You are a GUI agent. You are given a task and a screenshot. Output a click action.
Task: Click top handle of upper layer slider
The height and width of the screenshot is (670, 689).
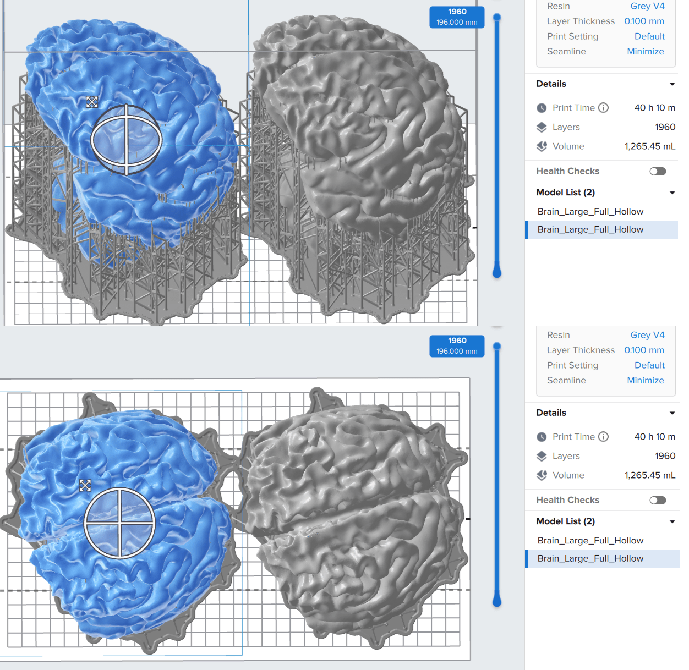click(497, 18)
